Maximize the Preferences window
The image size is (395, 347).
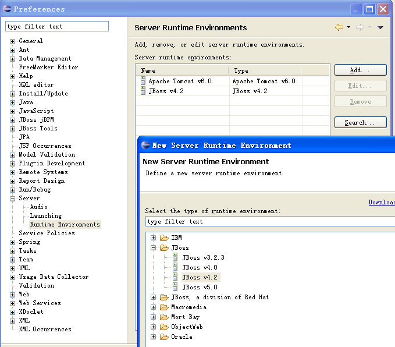point(369,9)
